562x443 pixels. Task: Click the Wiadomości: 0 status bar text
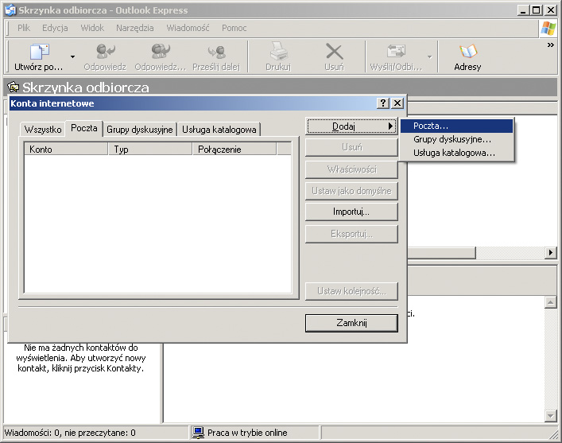coord(70,433)
